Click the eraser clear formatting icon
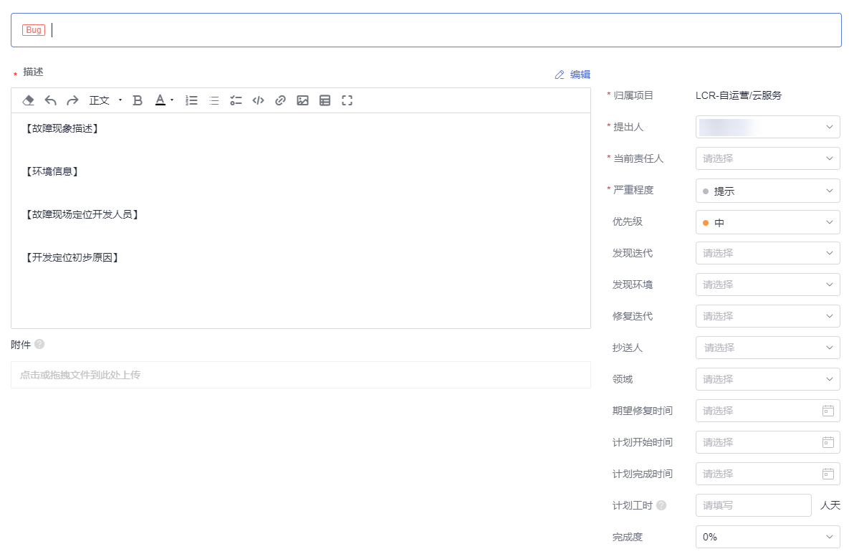Image resolution: width=849 pixels, height=554 pixels. (x=29, y=100)
